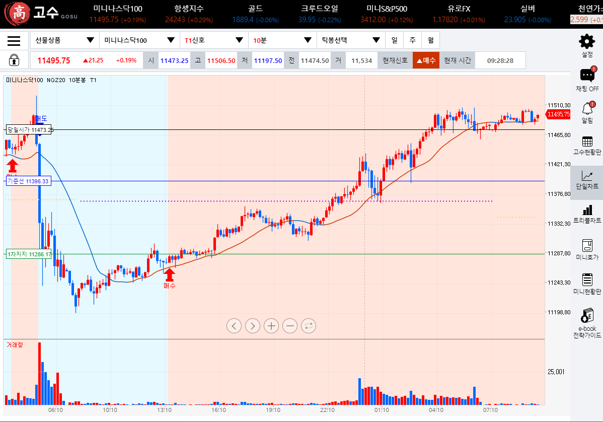603x422 pixels.
Task: Expand the T1신호 signal dropdown
Action: tap(214, 40)
